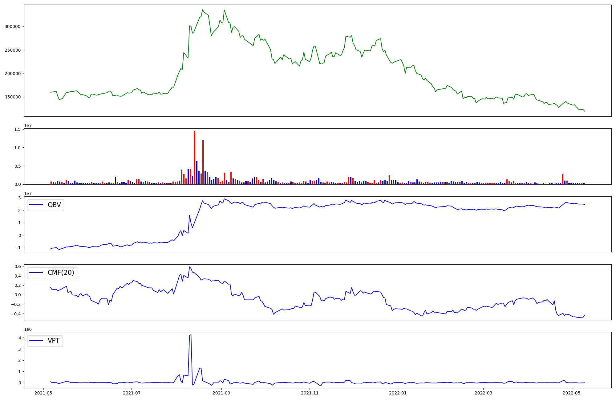The height and width of the screenshot is (400, 616).
Task: Click the blue line sample in VPT legend
Action: click(x=37, y=341)
